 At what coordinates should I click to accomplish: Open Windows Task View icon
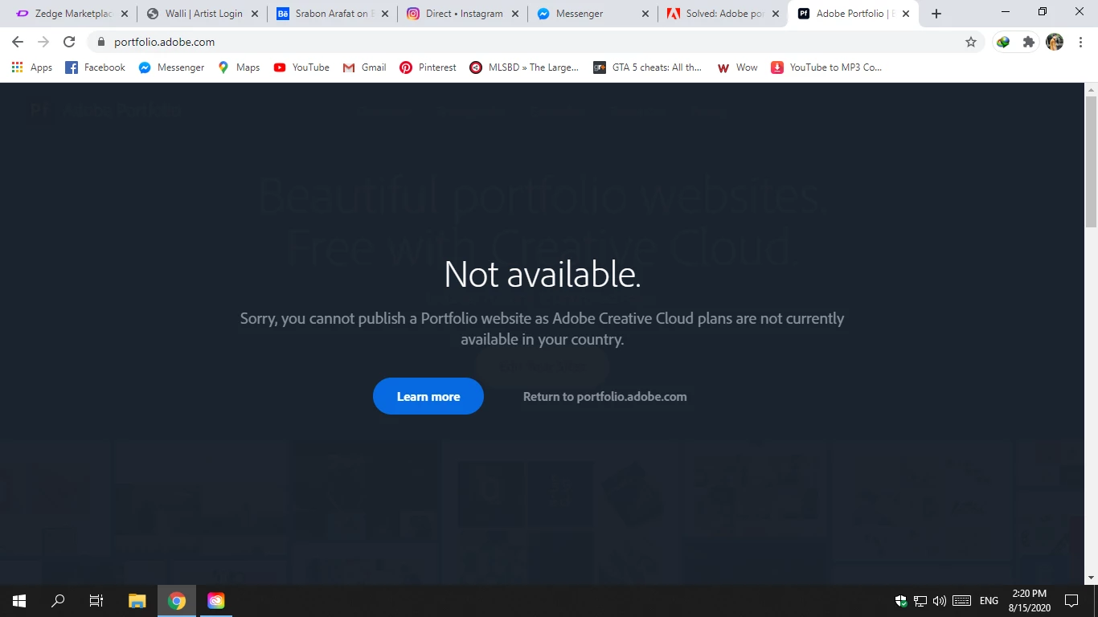(x=96, y=601)
